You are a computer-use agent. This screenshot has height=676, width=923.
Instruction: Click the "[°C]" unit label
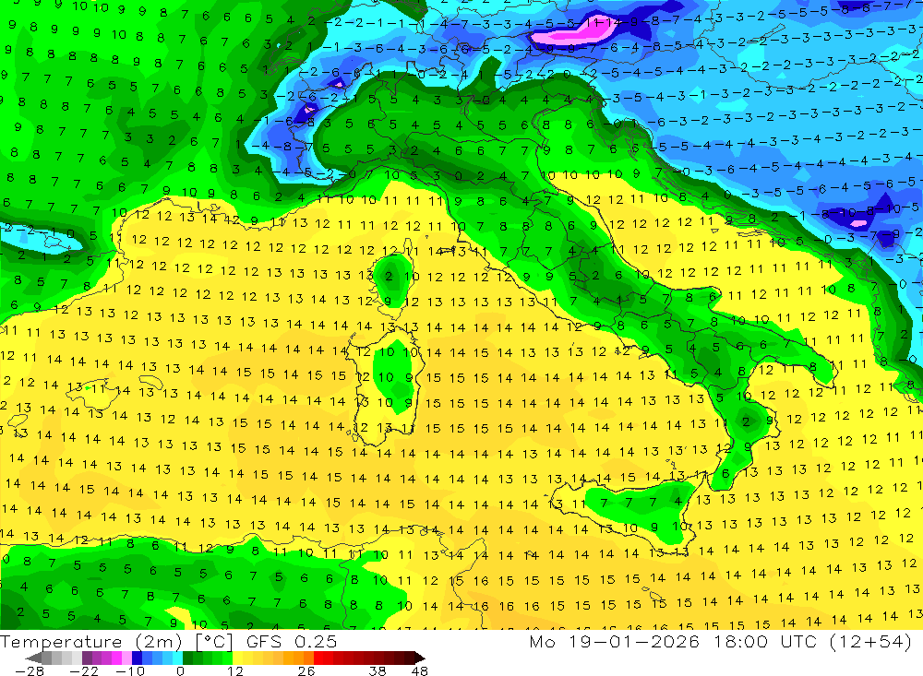[214, 642]
